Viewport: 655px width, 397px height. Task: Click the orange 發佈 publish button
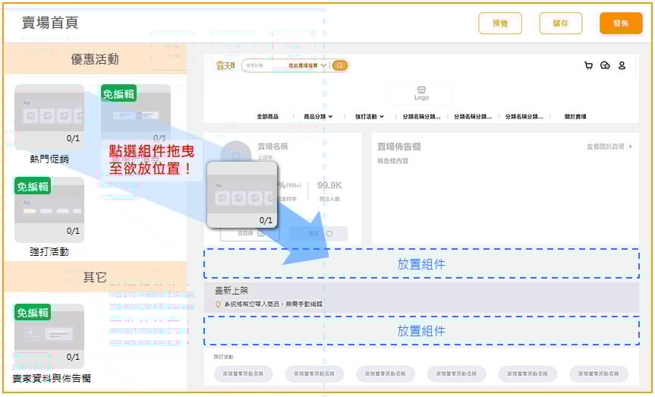(620, 24)
